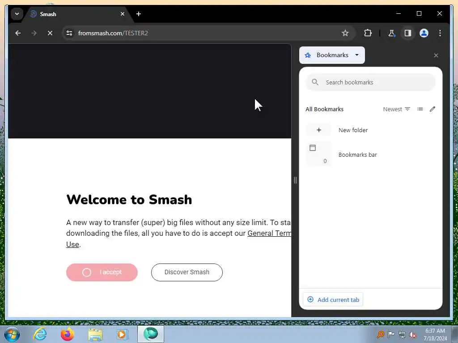Stop loading the page
This screenshot has width=458, height=343.
[x=50, y=33]
